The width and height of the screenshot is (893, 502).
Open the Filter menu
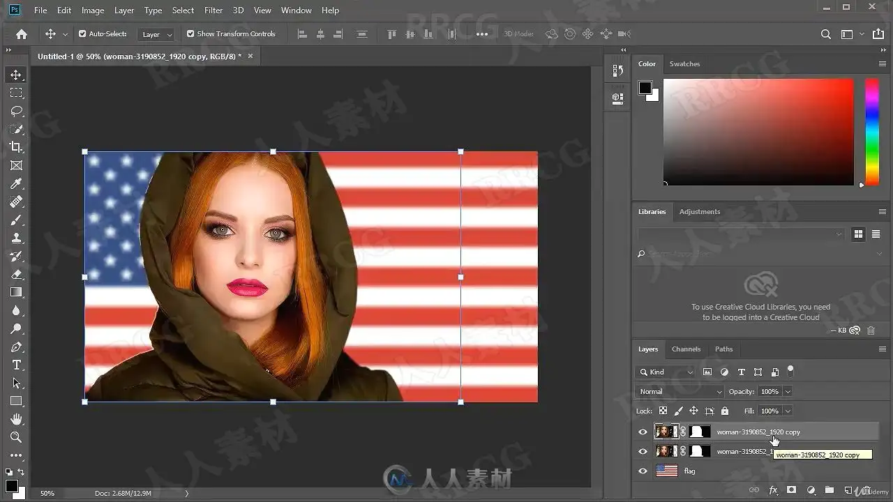213,10
